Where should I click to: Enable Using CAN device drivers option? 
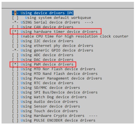tap(43, 27)
